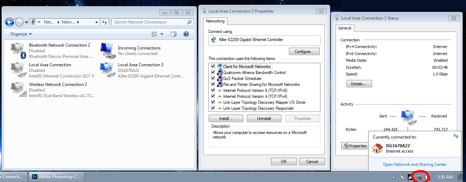
Task: Click the volume speaker tray icon
Action: tap(426, 177)
